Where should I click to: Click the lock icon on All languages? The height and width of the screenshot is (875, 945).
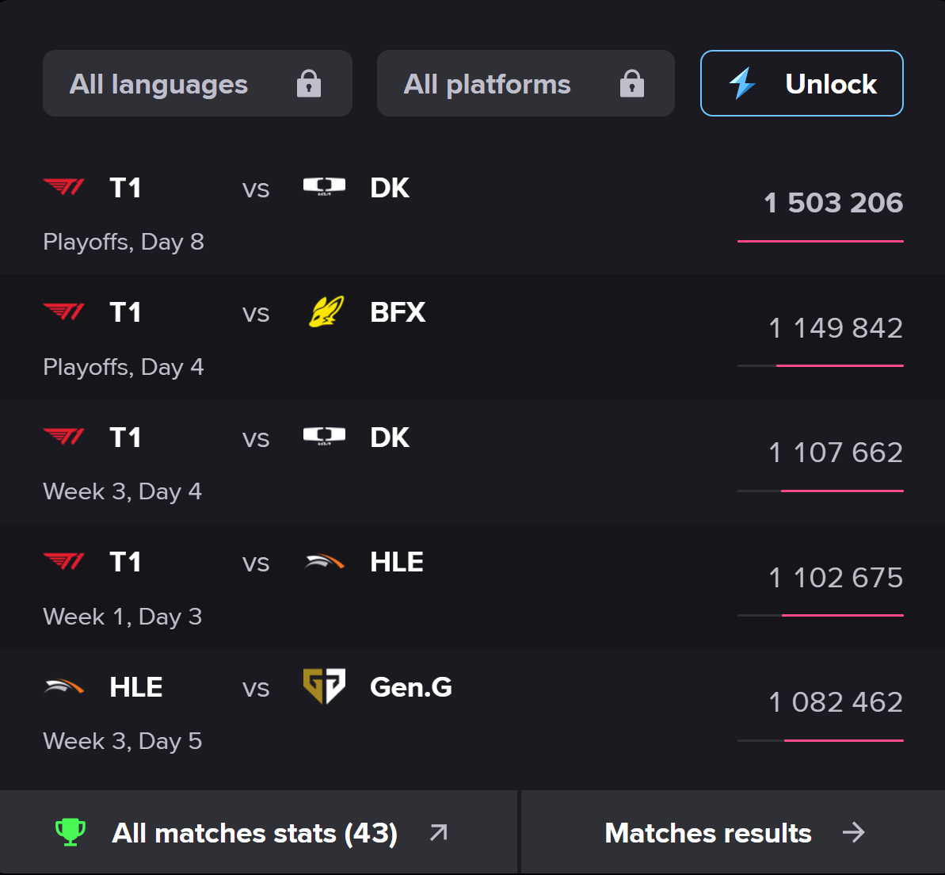tap(309, 83)
